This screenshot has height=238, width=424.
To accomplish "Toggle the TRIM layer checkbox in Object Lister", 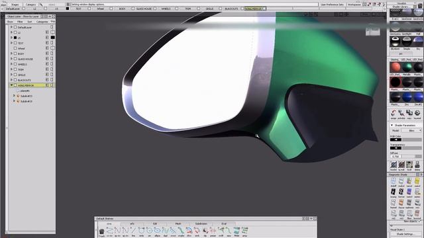I will coord(15,69).
